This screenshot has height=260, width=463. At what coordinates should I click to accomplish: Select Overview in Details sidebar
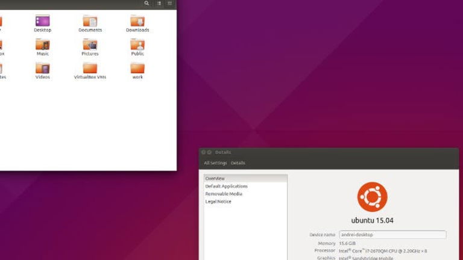[x=245, y=179]
